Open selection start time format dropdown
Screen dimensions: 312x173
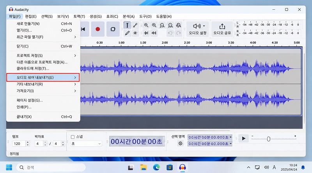230,137
